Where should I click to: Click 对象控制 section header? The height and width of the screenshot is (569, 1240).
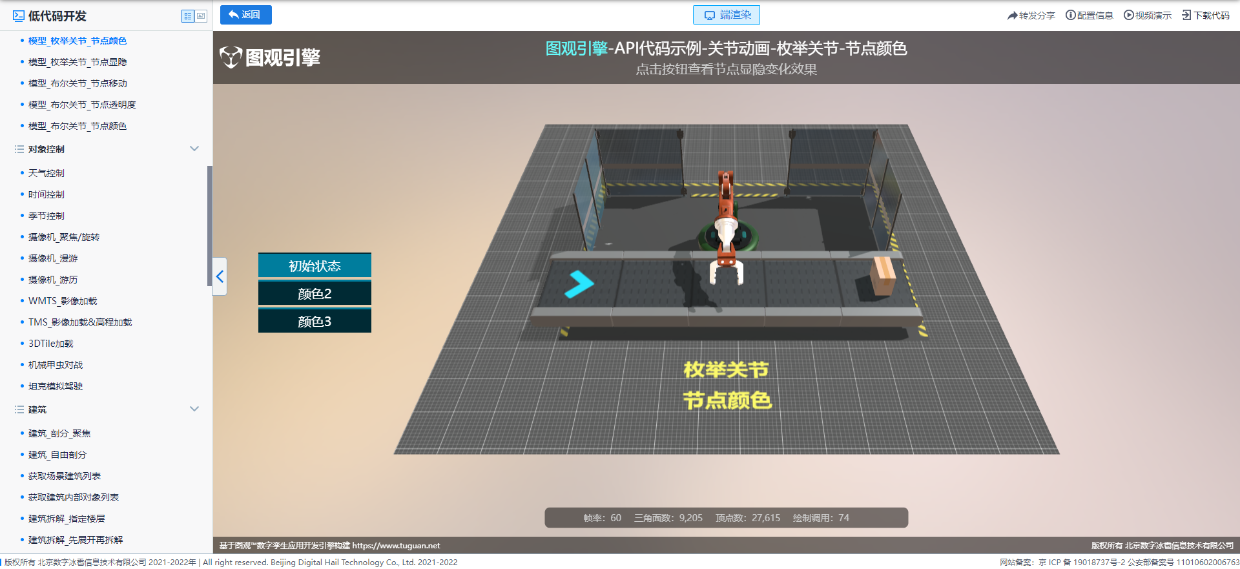pos(46,149)
